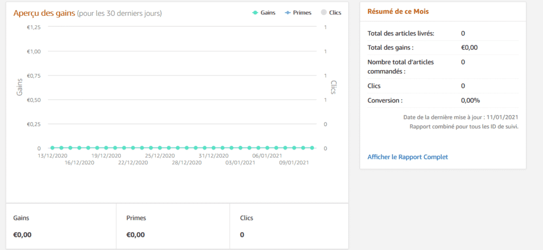The image size is (543, 250).
Task: Select the Primes €0,00 summary tile
Action: coord(173,226)
